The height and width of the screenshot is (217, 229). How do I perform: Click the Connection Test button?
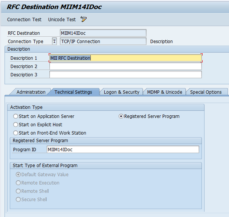pos(24,19)
